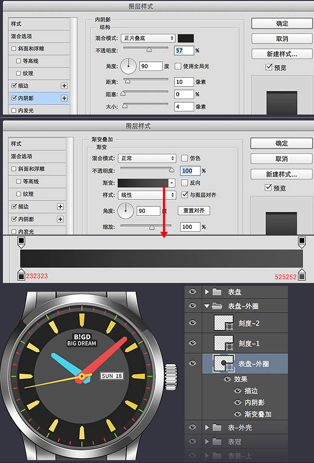Click 距离 input field with value 10

(184, 82)
